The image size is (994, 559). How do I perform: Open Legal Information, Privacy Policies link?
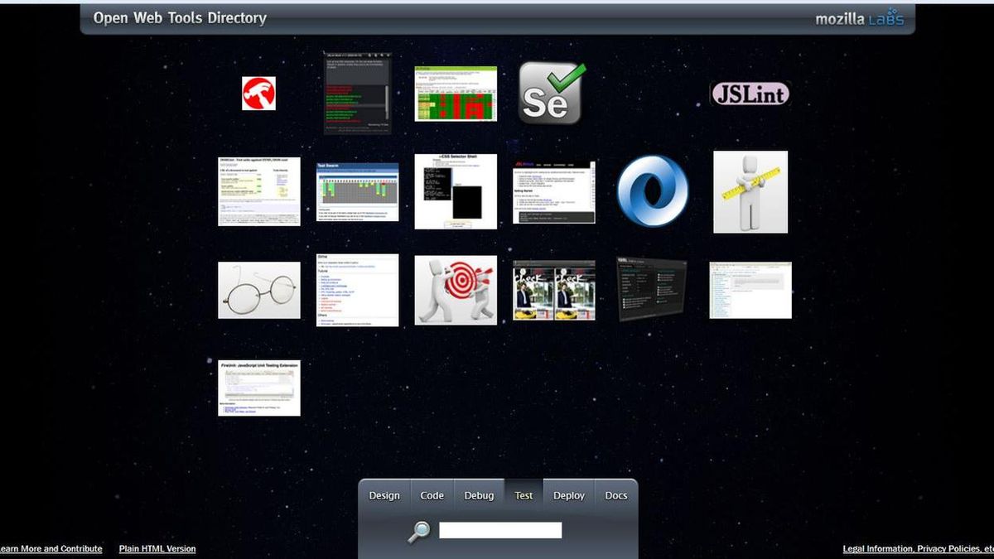[x=918, y=549]
